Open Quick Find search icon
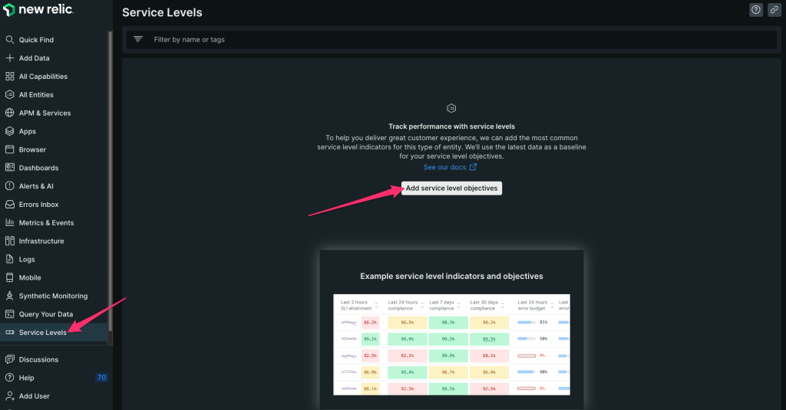786x410 pixels. pos(9,40)
